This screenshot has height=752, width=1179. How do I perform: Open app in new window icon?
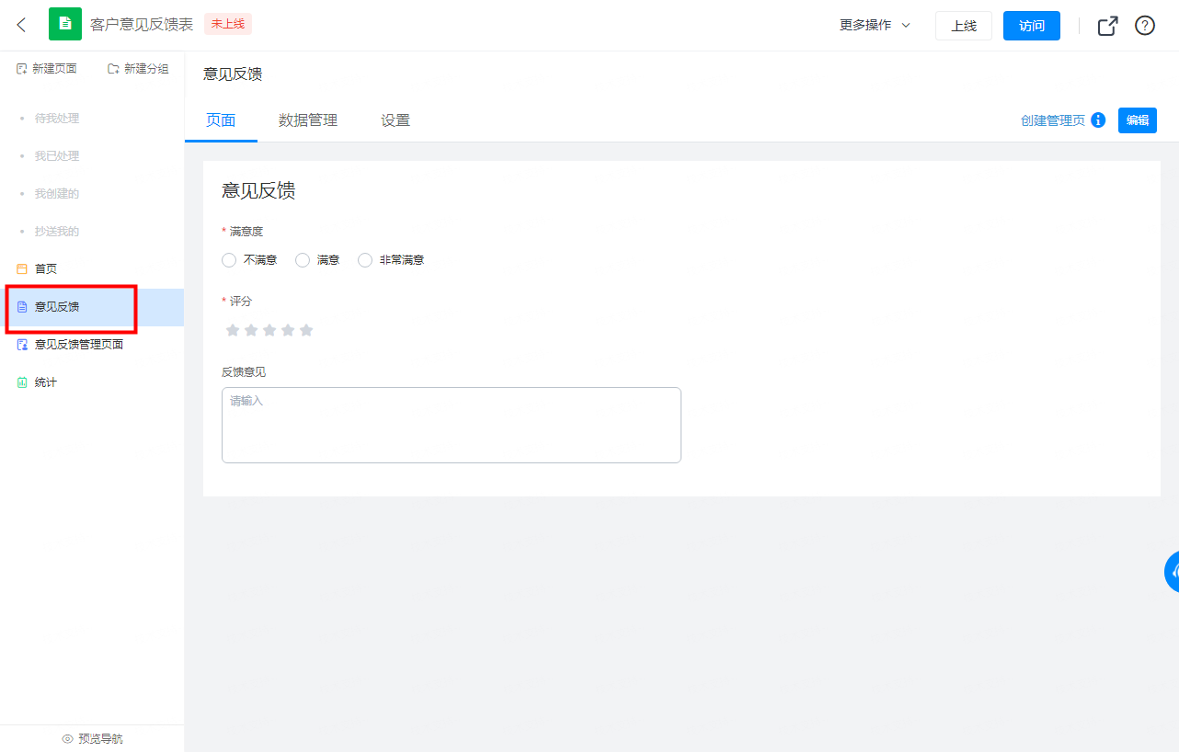click(1108, 26)
